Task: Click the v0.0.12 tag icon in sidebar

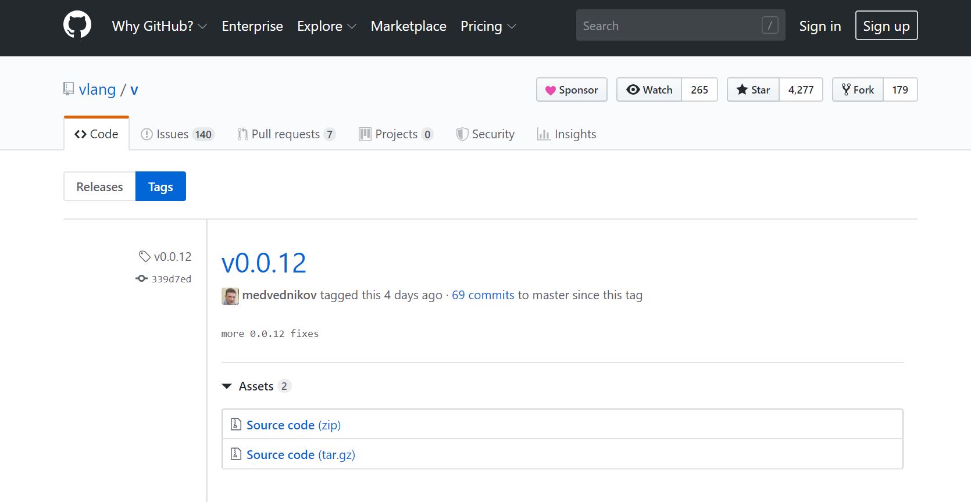Action: tap(145, 256)
